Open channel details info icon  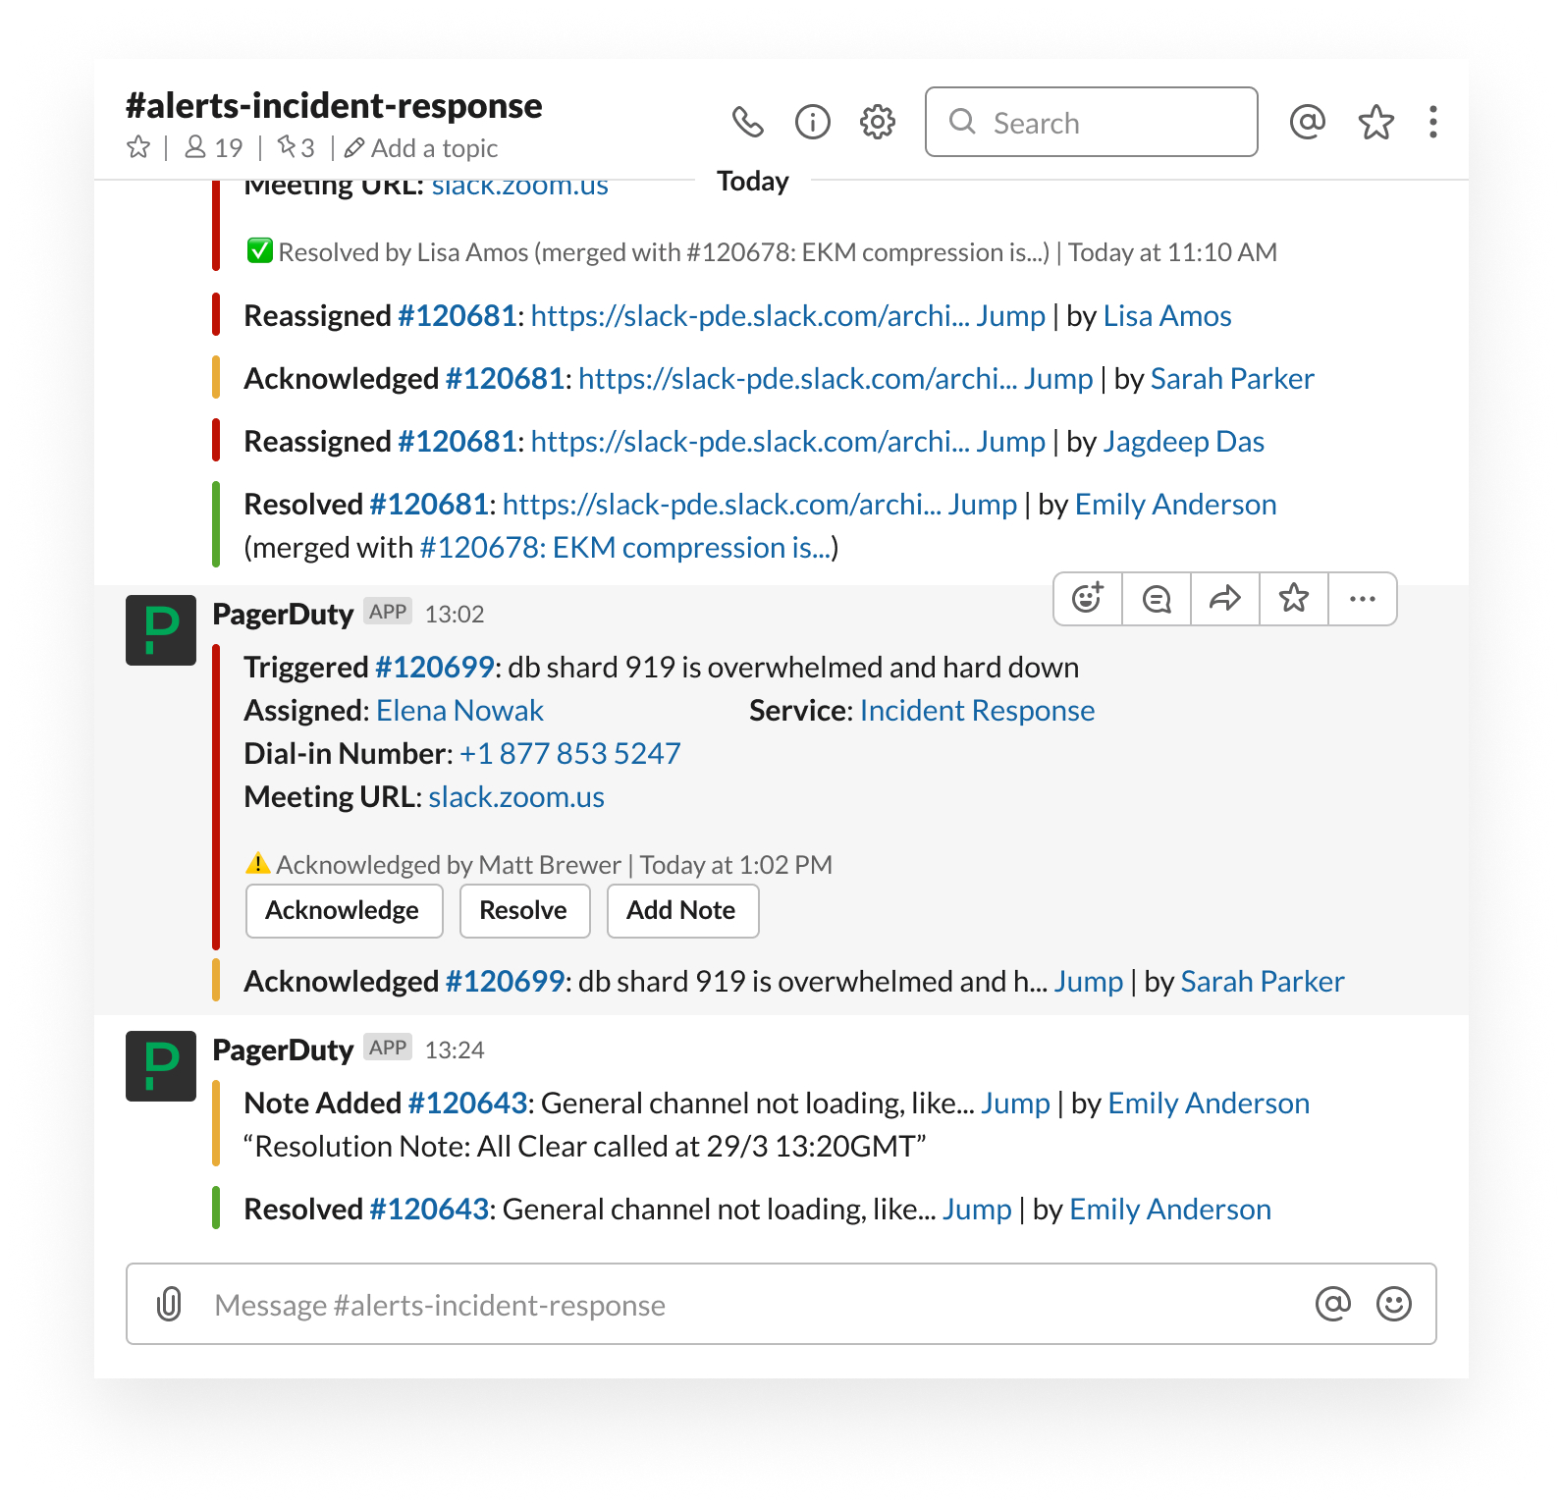tap(812, 122)
